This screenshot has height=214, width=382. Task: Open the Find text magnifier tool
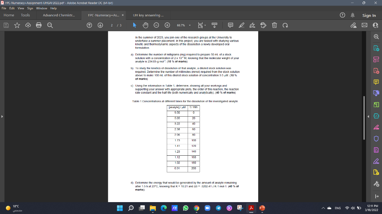50,25
